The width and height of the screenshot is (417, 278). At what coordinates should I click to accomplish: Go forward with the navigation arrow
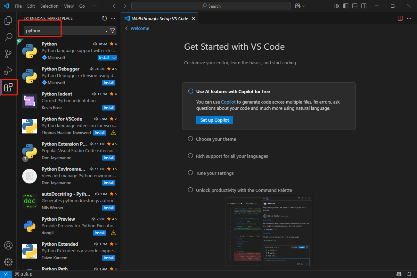tap(124, 6)
